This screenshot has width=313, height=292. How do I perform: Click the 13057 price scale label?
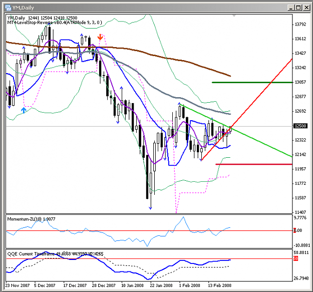(x=300, y=82)
